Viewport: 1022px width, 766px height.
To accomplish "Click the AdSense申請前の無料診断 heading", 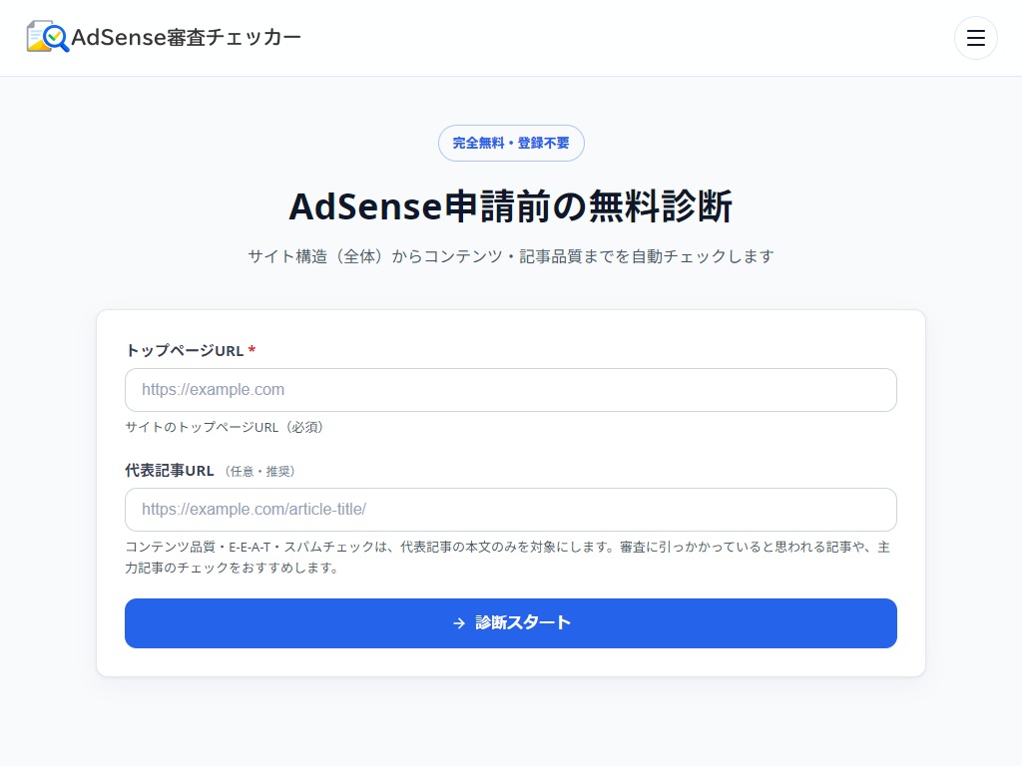I will pos(511,206).
